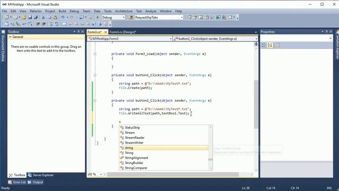Screen dimensions: 339x191
Task: Click the New Project toolbar icon
Action: coord(6,18)
